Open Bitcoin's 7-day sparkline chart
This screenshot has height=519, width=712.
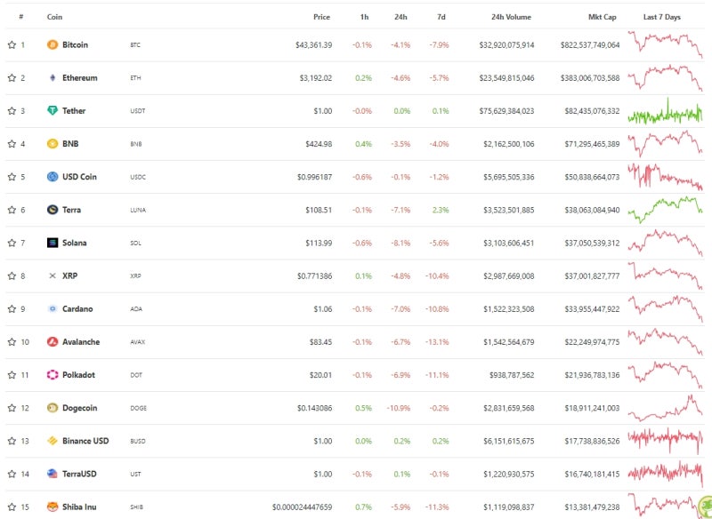[665, 44]
